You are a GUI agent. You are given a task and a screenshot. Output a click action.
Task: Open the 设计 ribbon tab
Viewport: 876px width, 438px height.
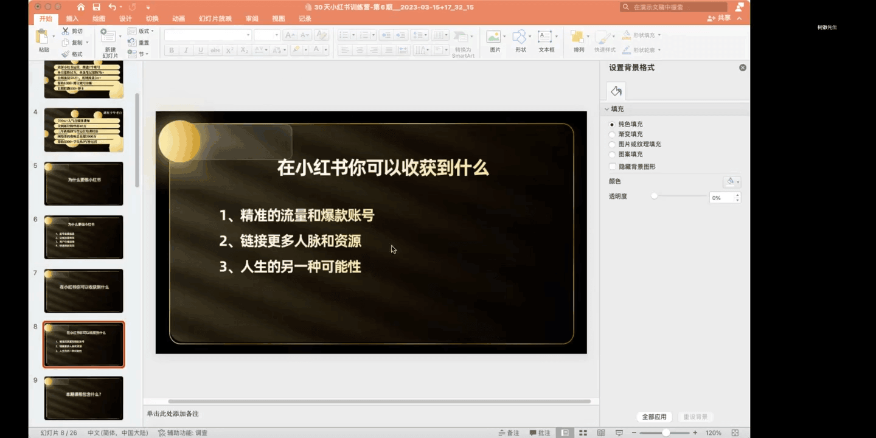125,18
